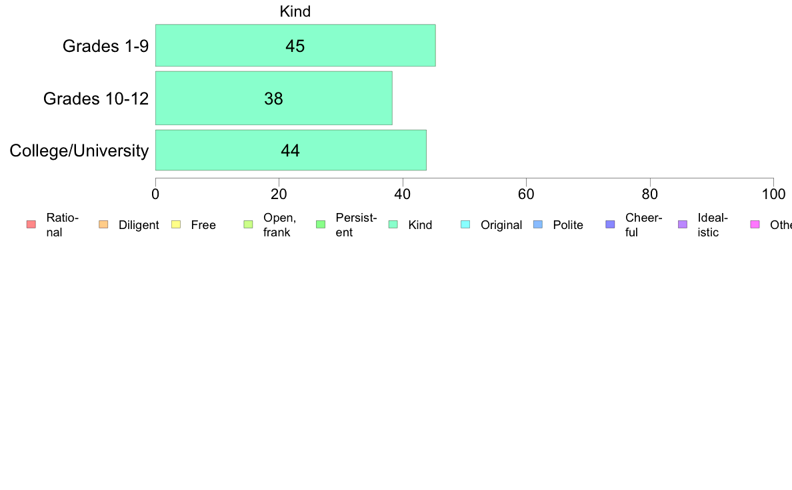Select the yellow Free legend swatch
792x490 pixels.
(x=176, y=224)
